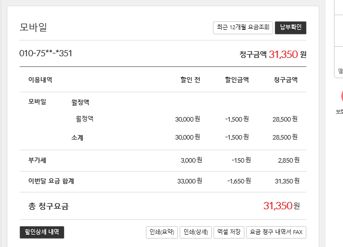The height and width of the screenshot is (247, 343).
Task: Click the 엑셀 저장 button
Action: (228, 232)
